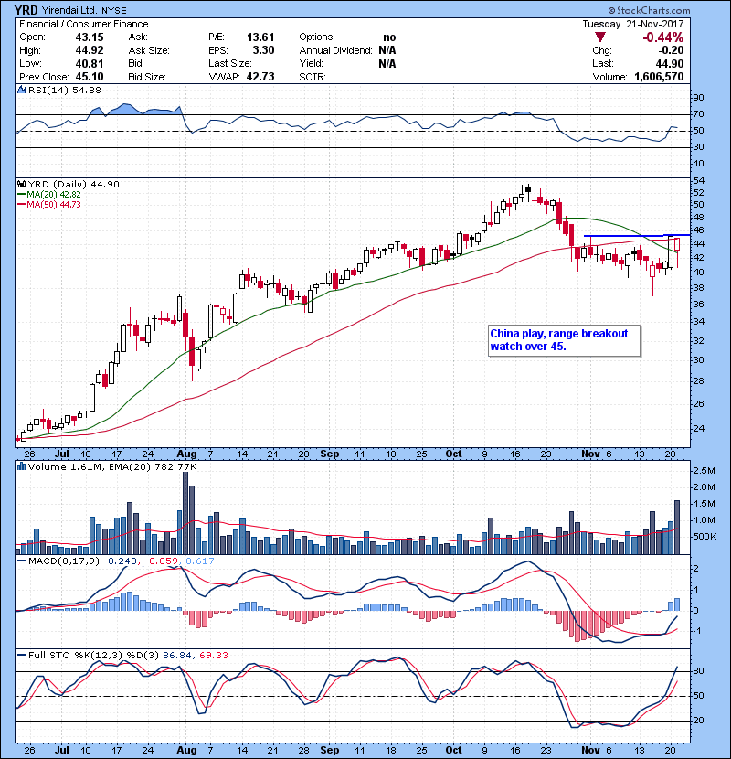
Task: Click the 500K label on volume axis
Action: click(705, 537)
